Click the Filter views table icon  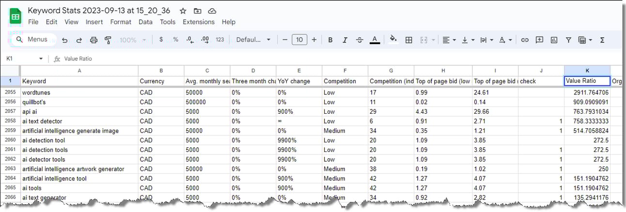point(582,40)
